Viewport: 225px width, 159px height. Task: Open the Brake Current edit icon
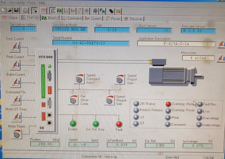point(15,83)
